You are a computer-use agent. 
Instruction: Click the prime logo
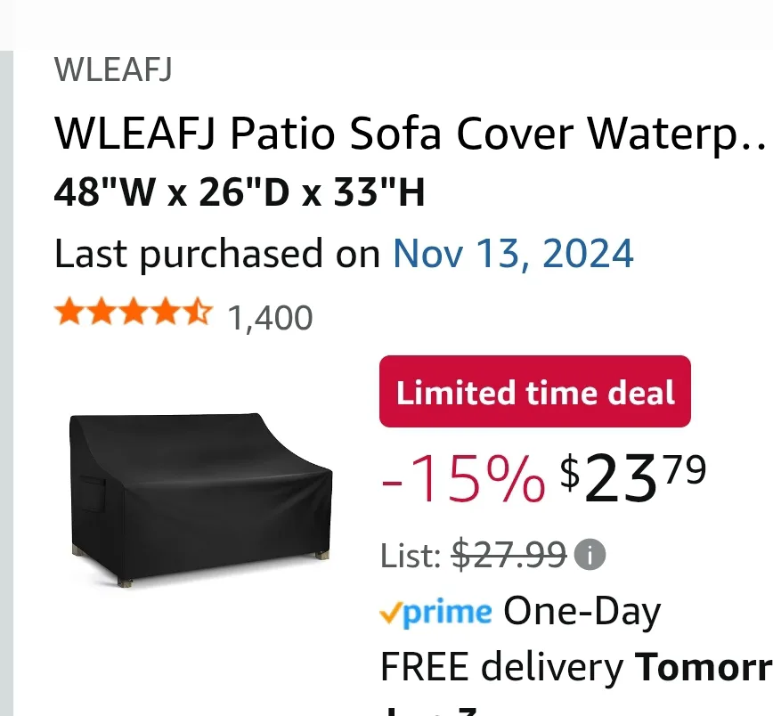coord(435,613)
